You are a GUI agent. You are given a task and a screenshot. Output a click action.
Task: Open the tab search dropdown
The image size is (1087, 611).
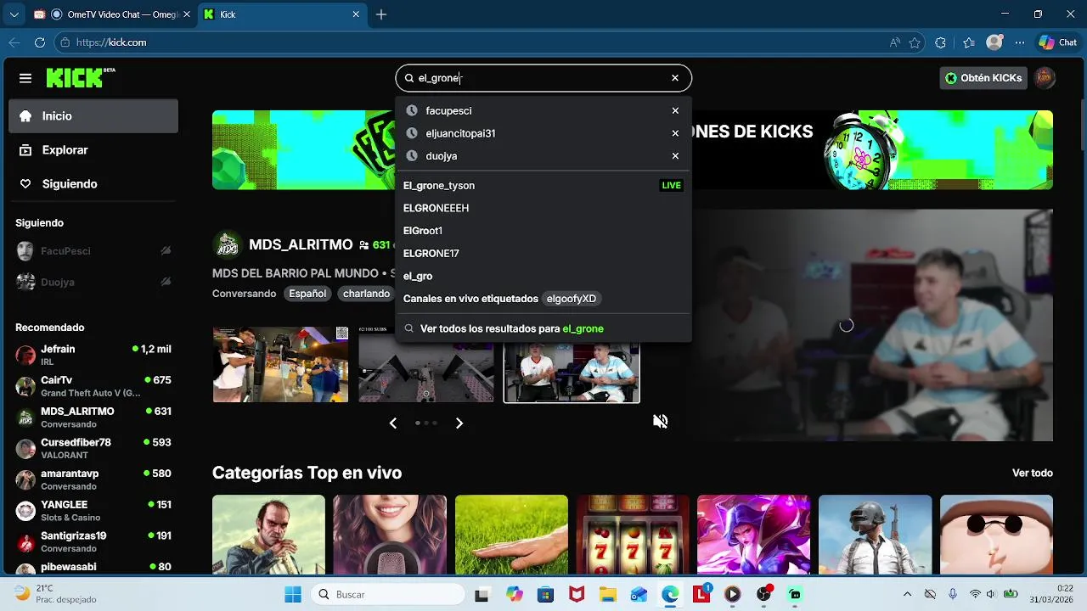[x=14, y=14]
